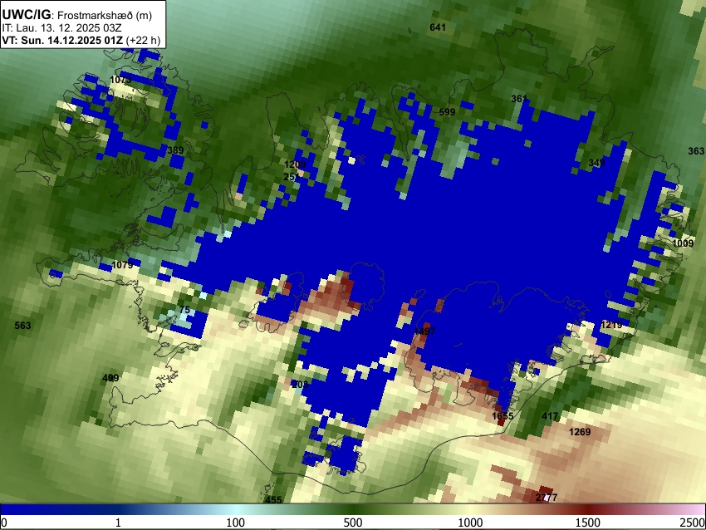This screenshot has height=530, width=706.
Task: Click the map value 641
Action: point(438,27)
